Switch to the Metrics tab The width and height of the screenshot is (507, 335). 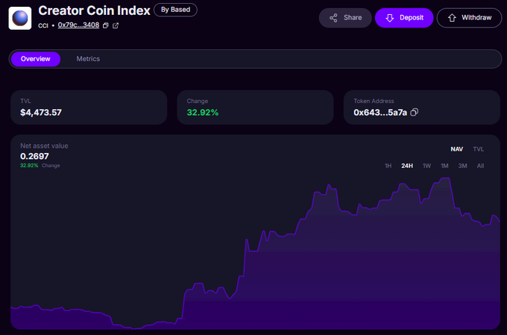point(88,59)
